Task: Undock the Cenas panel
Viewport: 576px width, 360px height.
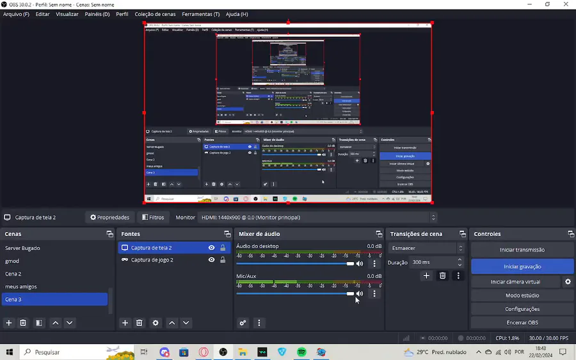Action: (x=109, y=234)
